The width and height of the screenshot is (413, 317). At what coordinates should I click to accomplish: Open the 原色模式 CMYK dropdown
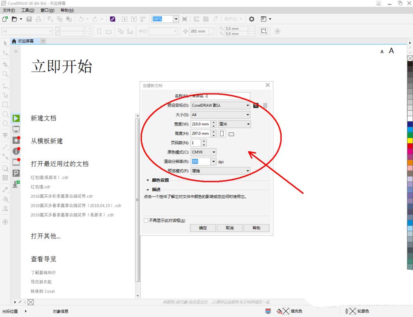[204, 152]
